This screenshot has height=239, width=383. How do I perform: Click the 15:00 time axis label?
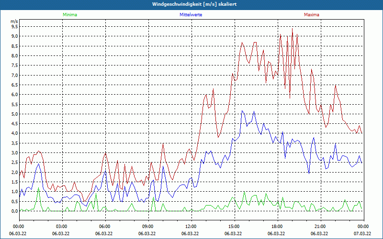pos(234,227)
